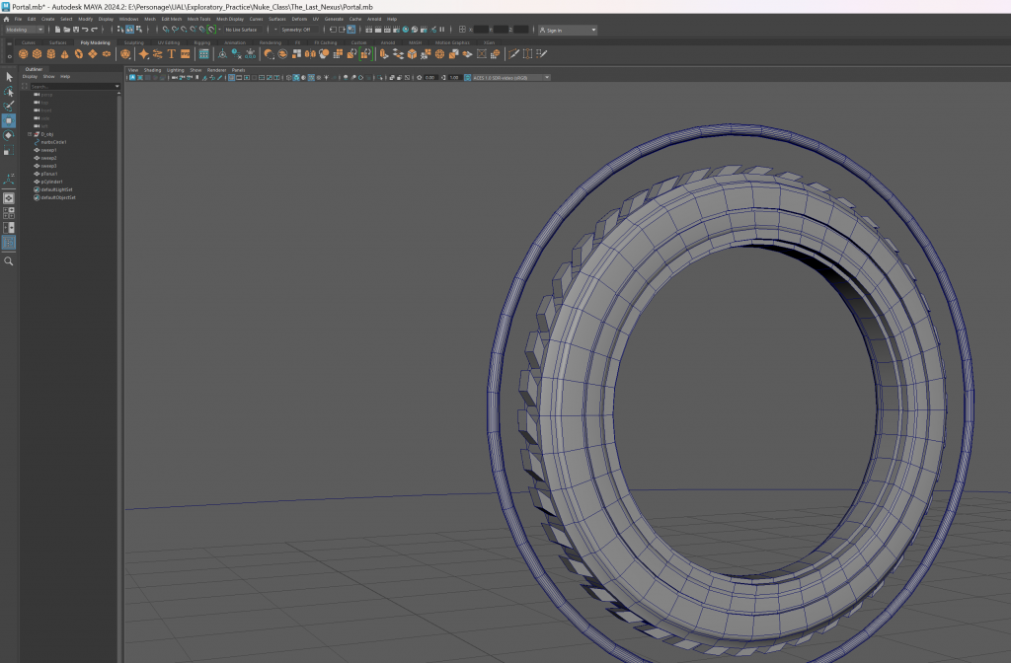This screenshot has width=1011, height=663.
Task: Create a polygon cylinder from the shelf
Action: [51, 54]
